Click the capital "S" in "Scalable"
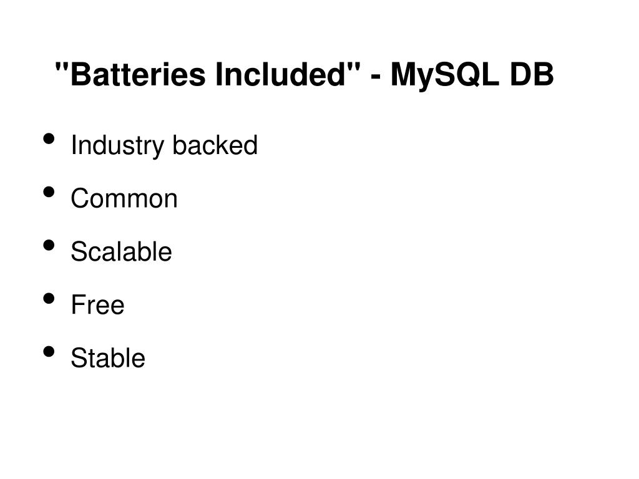Screen dimensions: 639x479 pyautogui.click(x=79, y=251)
